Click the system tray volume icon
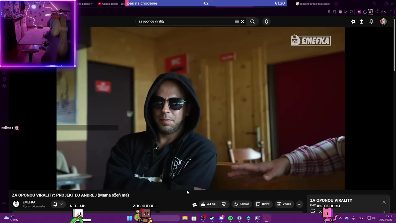Screen dimensions: 396x223 (x=374, y=218)
